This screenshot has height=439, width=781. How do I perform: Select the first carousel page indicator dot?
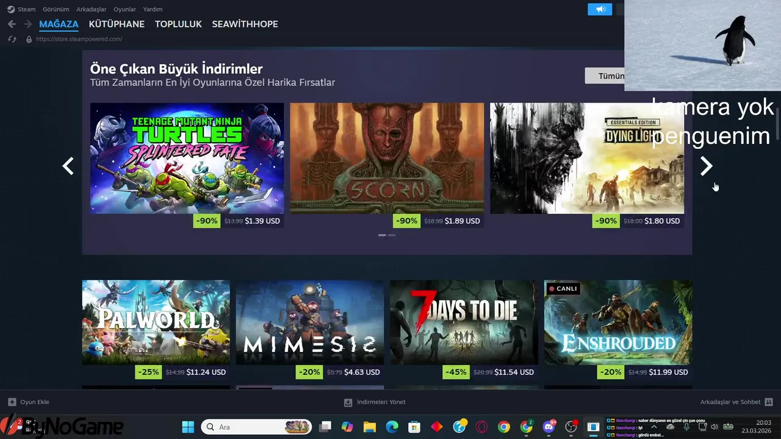[x=382, y=235]
